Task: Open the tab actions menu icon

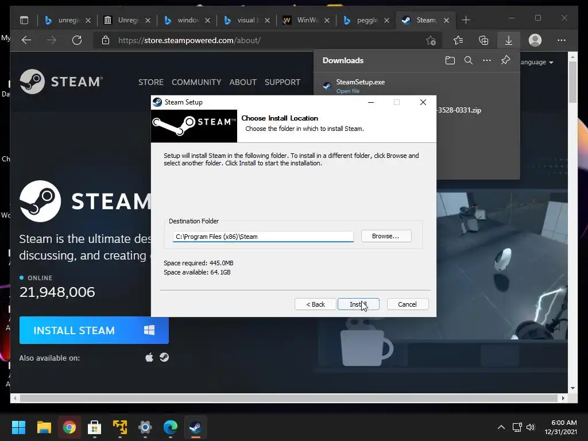Action: click(24, 20)
